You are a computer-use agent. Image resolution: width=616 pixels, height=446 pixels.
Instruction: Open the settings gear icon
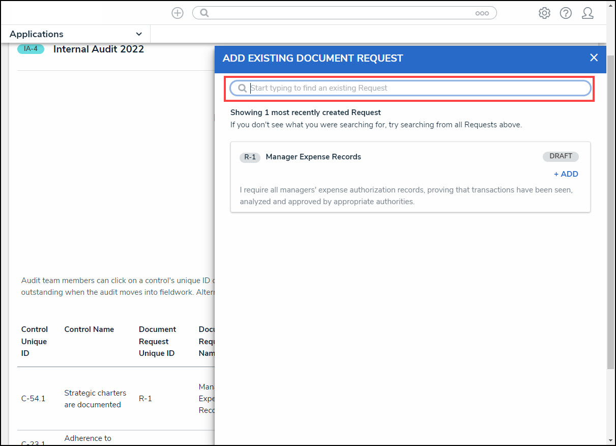pyautogui.click(x=544, y=13)
